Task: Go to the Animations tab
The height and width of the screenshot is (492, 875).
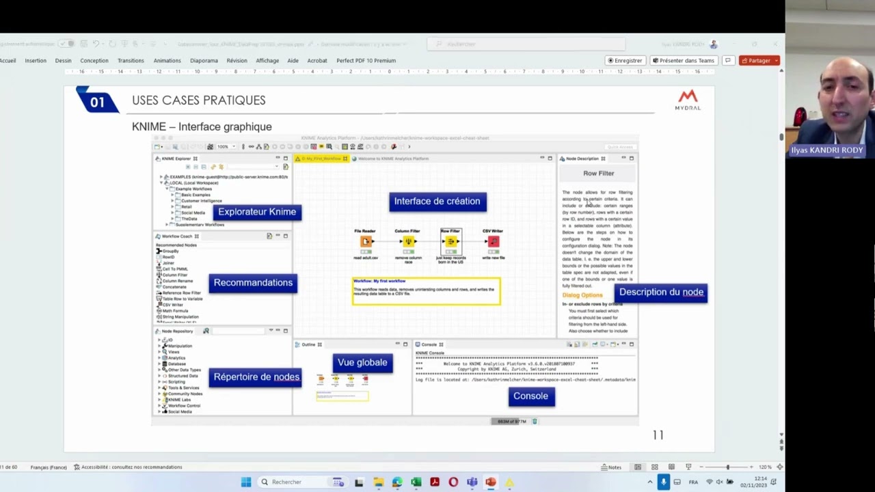Action: [x=167, y=60]
